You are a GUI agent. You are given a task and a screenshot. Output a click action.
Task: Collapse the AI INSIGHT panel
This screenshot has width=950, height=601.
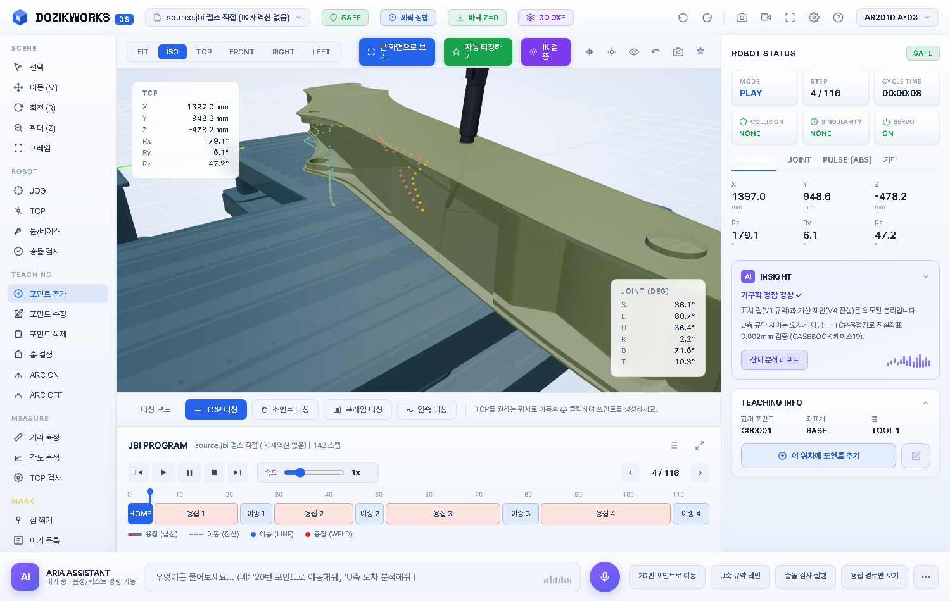click(926, 276)
